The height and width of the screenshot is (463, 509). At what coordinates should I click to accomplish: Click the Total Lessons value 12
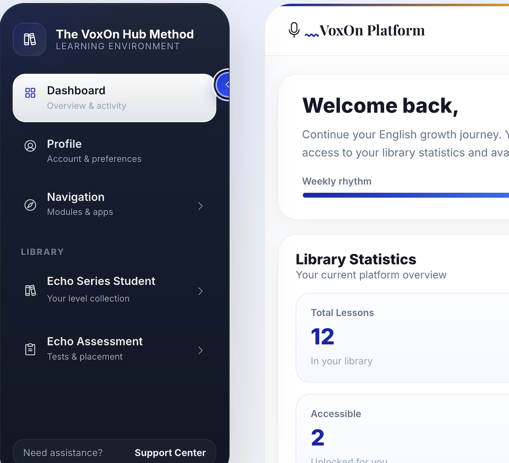pos(322,337)
